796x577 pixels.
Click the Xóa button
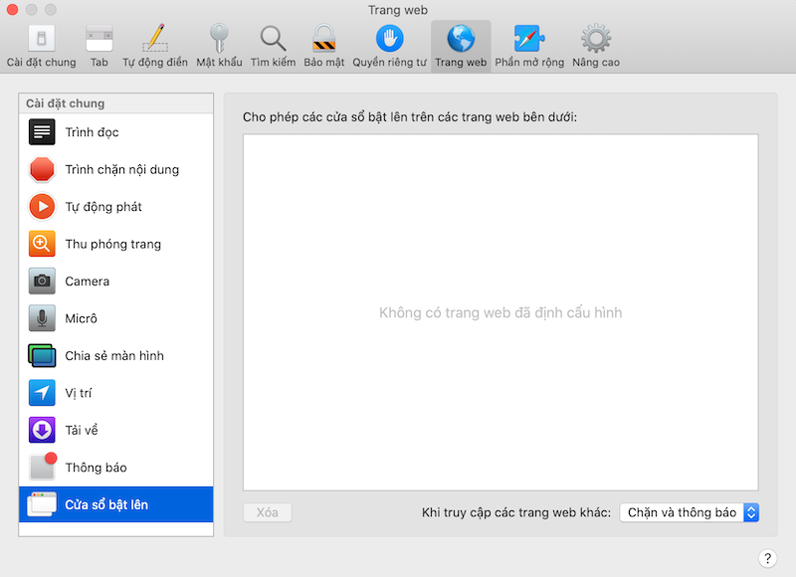[268, 512]
